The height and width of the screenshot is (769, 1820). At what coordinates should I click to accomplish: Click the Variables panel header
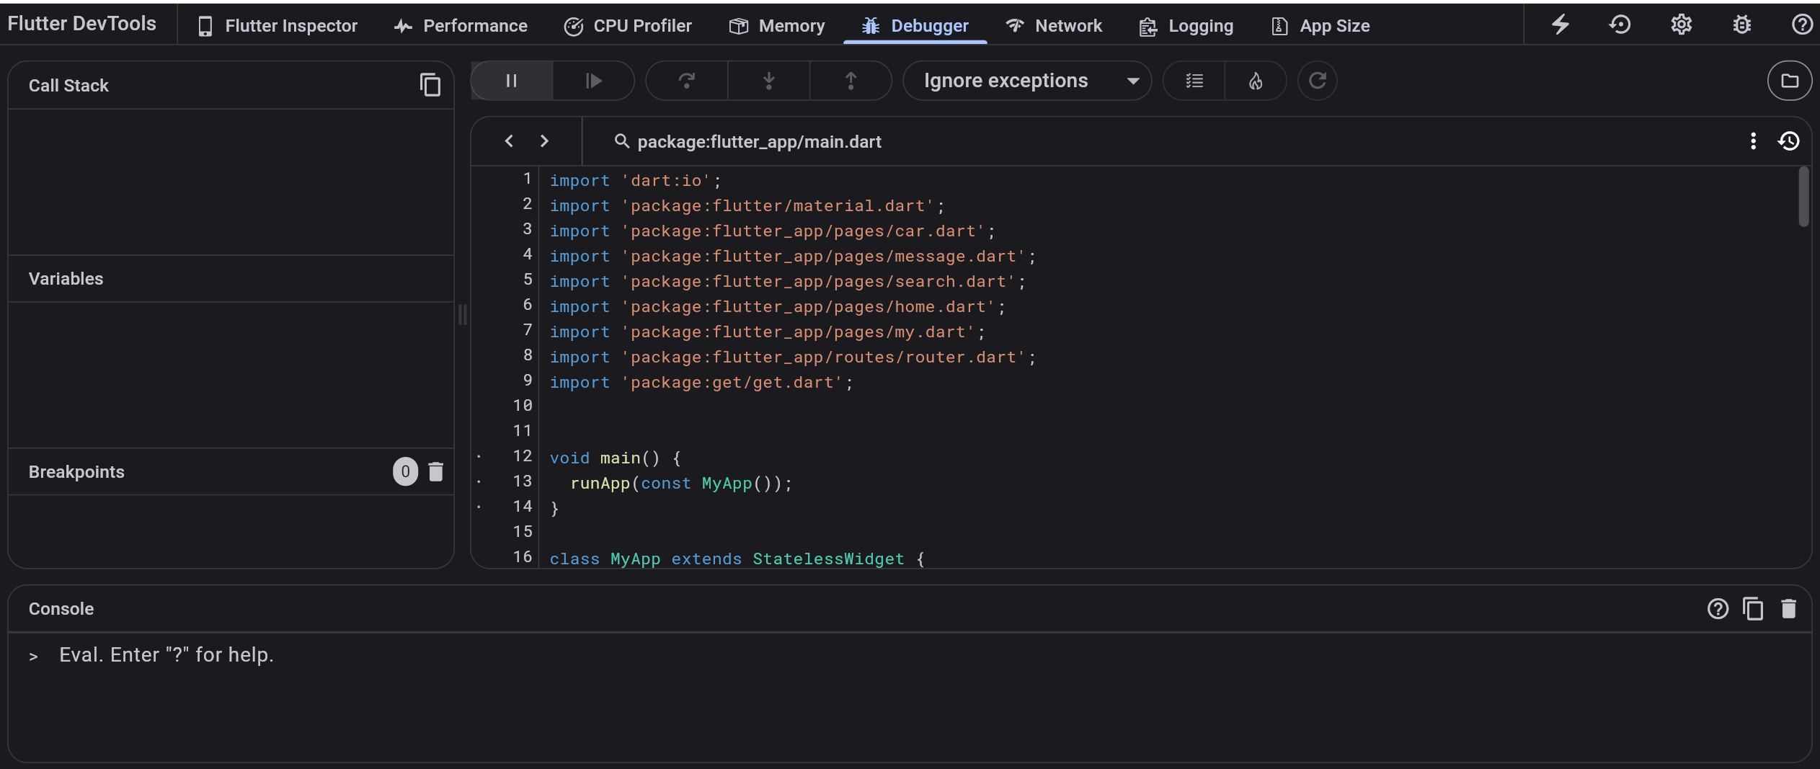(x=231, y=279)
